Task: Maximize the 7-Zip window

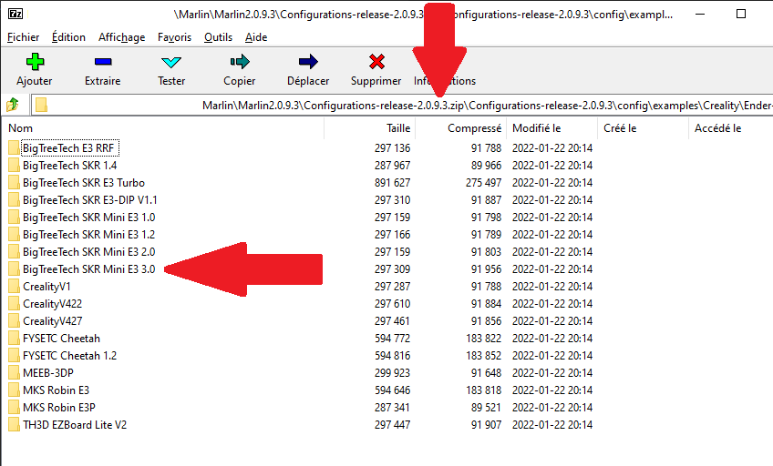Action: click(x=740, y=14)
